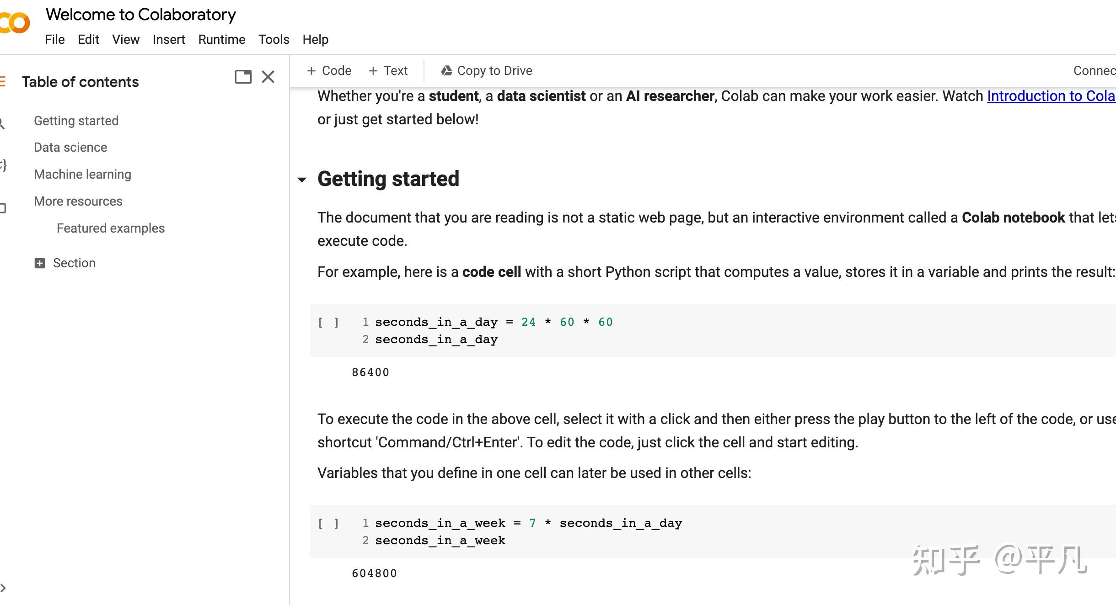Run the seconds_in_a_day code cell bracket
Image resolution: width=1116 pixels, height=605 pixels.
point(328,323)
